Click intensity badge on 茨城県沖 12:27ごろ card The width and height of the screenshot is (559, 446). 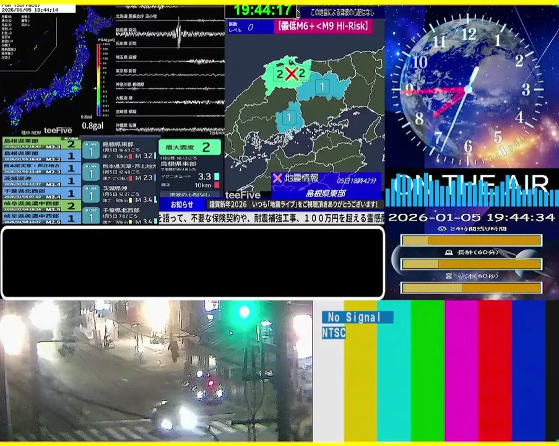tap(91, 194)
